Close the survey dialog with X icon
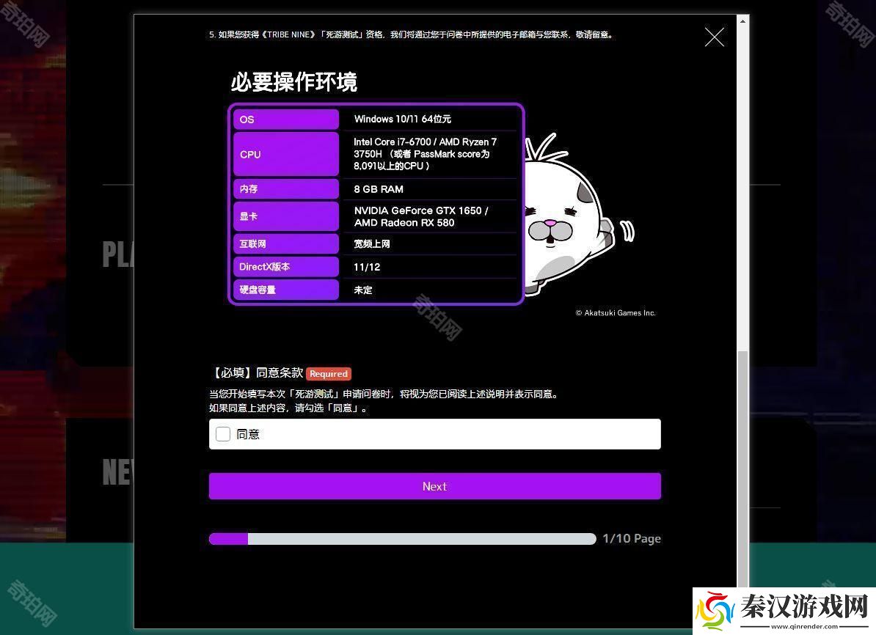The image size is (876, 635). click(x=714, y=37)
